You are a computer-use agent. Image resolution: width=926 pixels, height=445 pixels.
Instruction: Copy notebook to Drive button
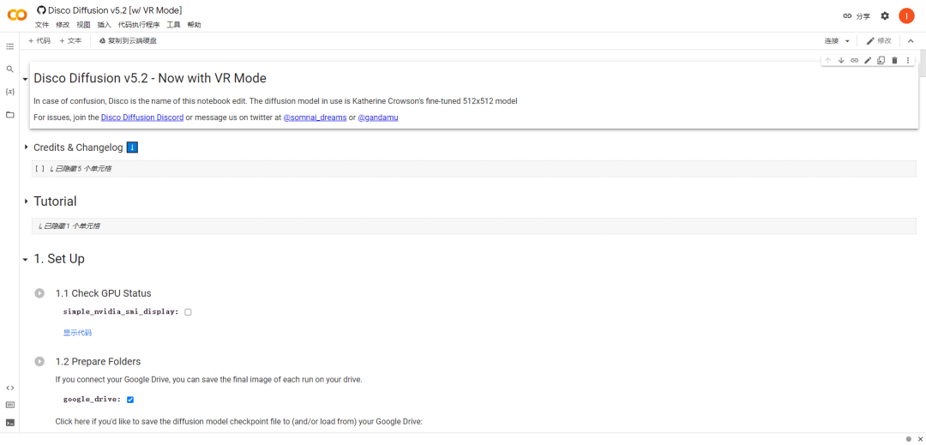[x=128, y=40]
